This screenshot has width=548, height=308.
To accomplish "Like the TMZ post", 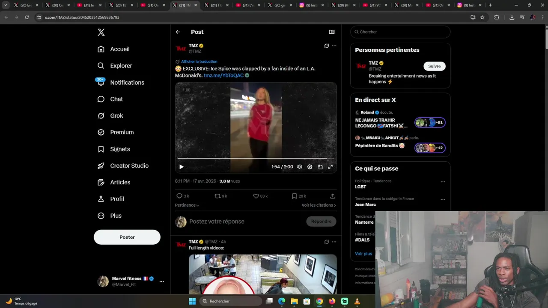I will [260, 196].
